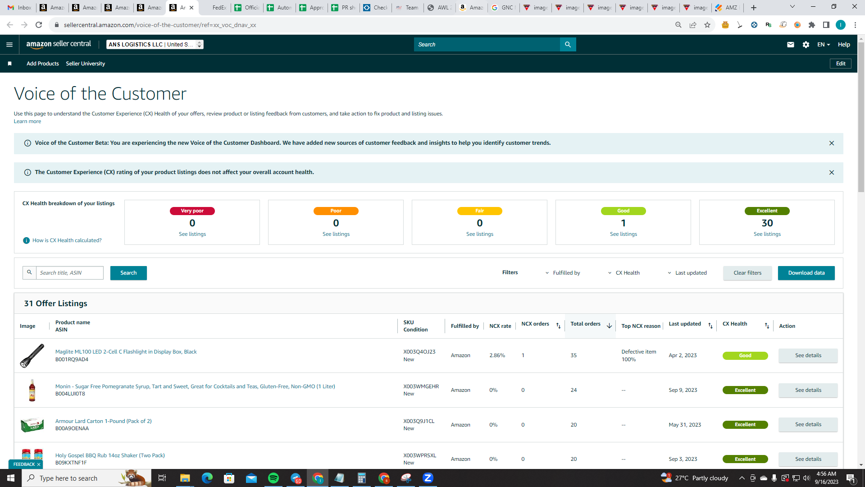The image size is (865, 487).
Task: Click the Search title, ASIN input field
Action: (x=69, y=273)
